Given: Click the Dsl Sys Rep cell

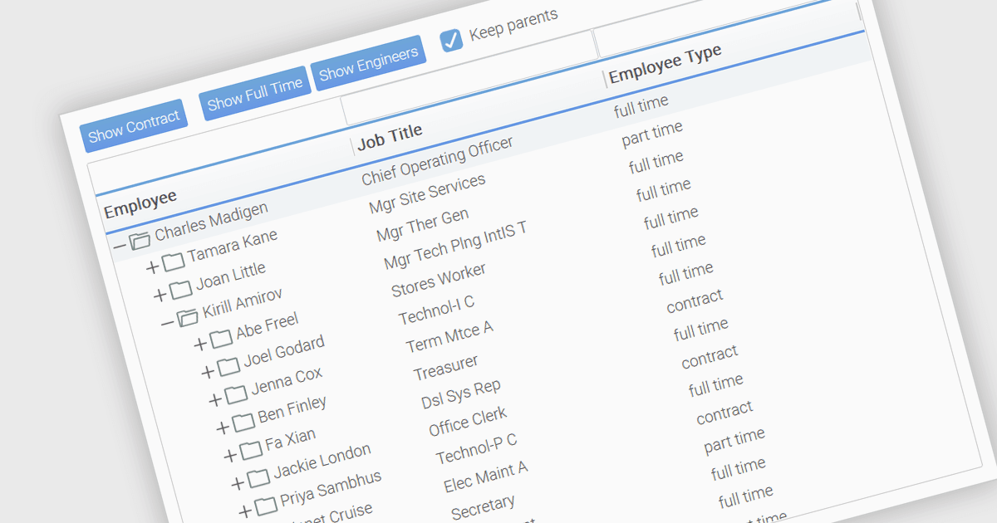Looking at the screenshot, I should [461, 393].
